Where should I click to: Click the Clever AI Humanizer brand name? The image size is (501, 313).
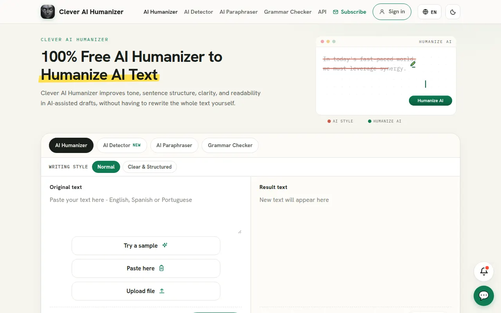click(91, 12)
